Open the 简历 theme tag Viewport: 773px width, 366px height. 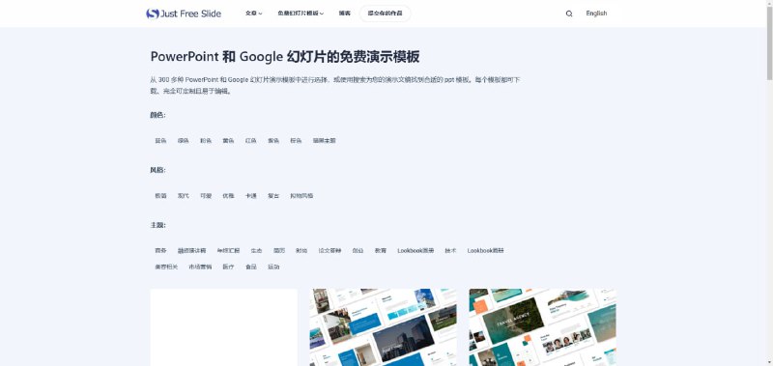(x=279, y=251)
